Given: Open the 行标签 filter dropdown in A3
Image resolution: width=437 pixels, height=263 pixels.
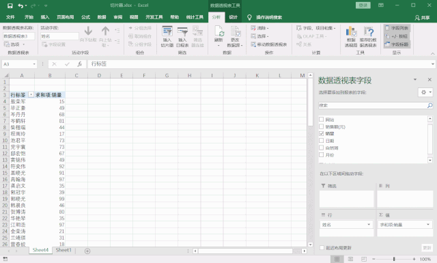Looking at the screenshot, I should [x=31, y=95].
